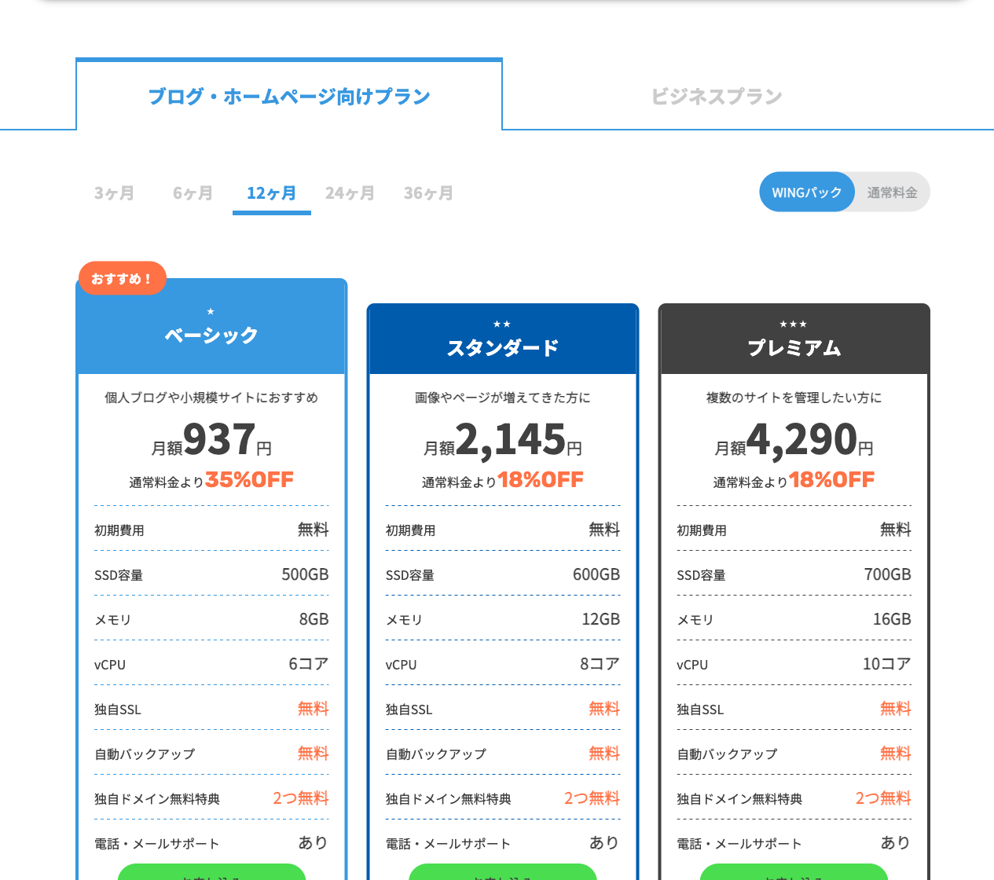Select the 3ヶ月 contract period

click(115, 193)
